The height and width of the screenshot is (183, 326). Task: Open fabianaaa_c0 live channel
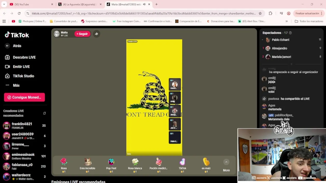(x=24, y=166)
